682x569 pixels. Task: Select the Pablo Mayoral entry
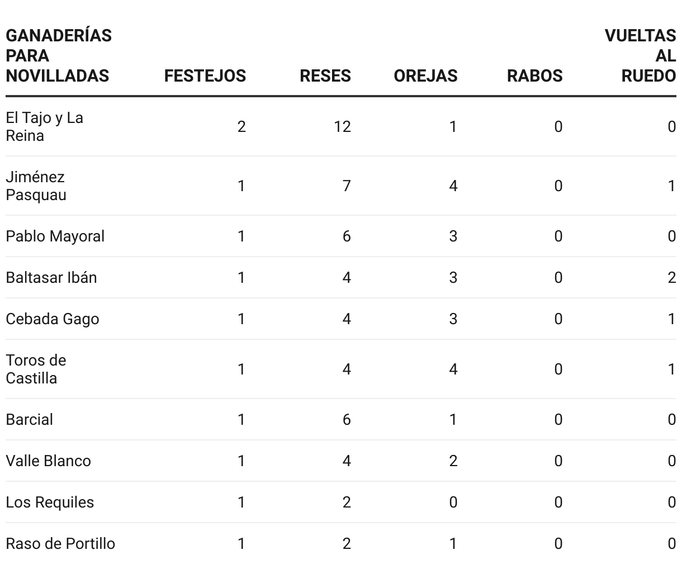coord(55,236)
